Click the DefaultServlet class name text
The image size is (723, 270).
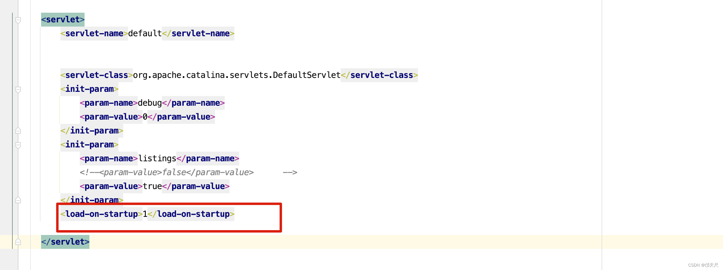coord(237,75)
